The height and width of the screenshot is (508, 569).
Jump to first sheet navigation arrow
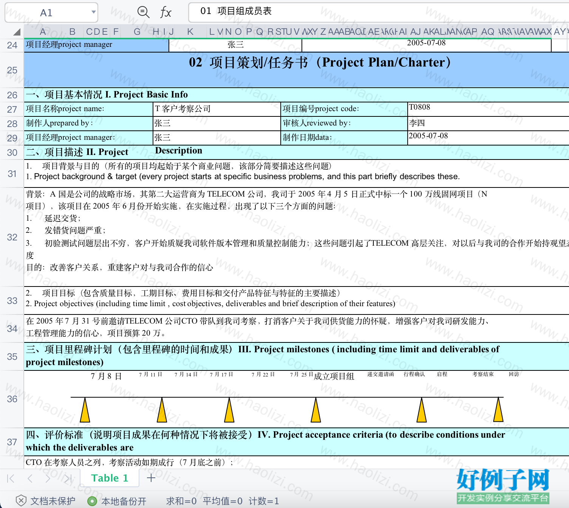11,479
